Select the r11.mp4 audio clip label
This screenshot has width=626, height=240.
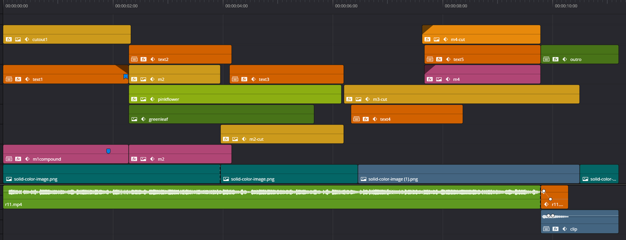pyautogui.click(x=13, y=205)
